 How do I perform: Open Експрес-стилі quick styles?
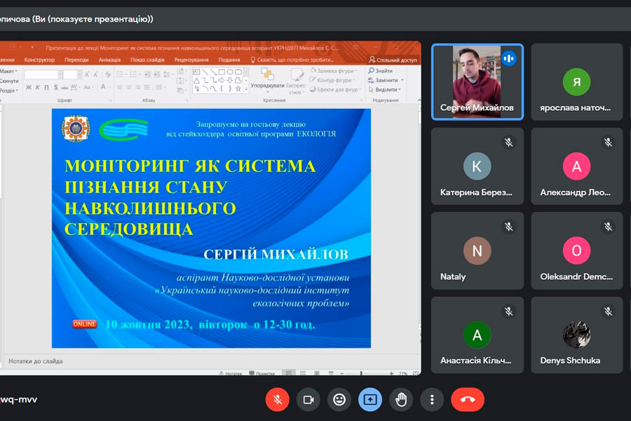pos(297,81)
